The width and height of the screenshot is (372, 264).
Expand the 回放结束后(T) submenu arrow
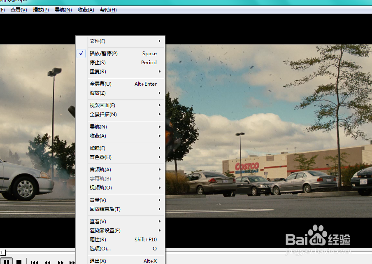coord(160,209)
